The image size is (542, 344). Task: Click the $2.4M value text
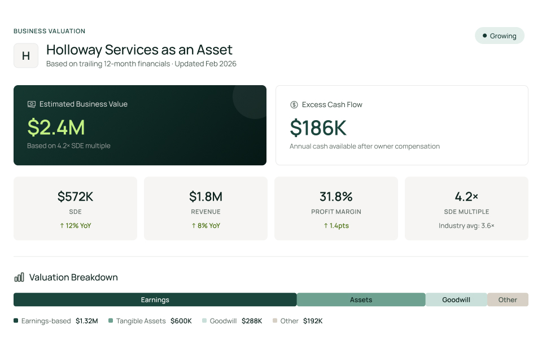point(56,127)
